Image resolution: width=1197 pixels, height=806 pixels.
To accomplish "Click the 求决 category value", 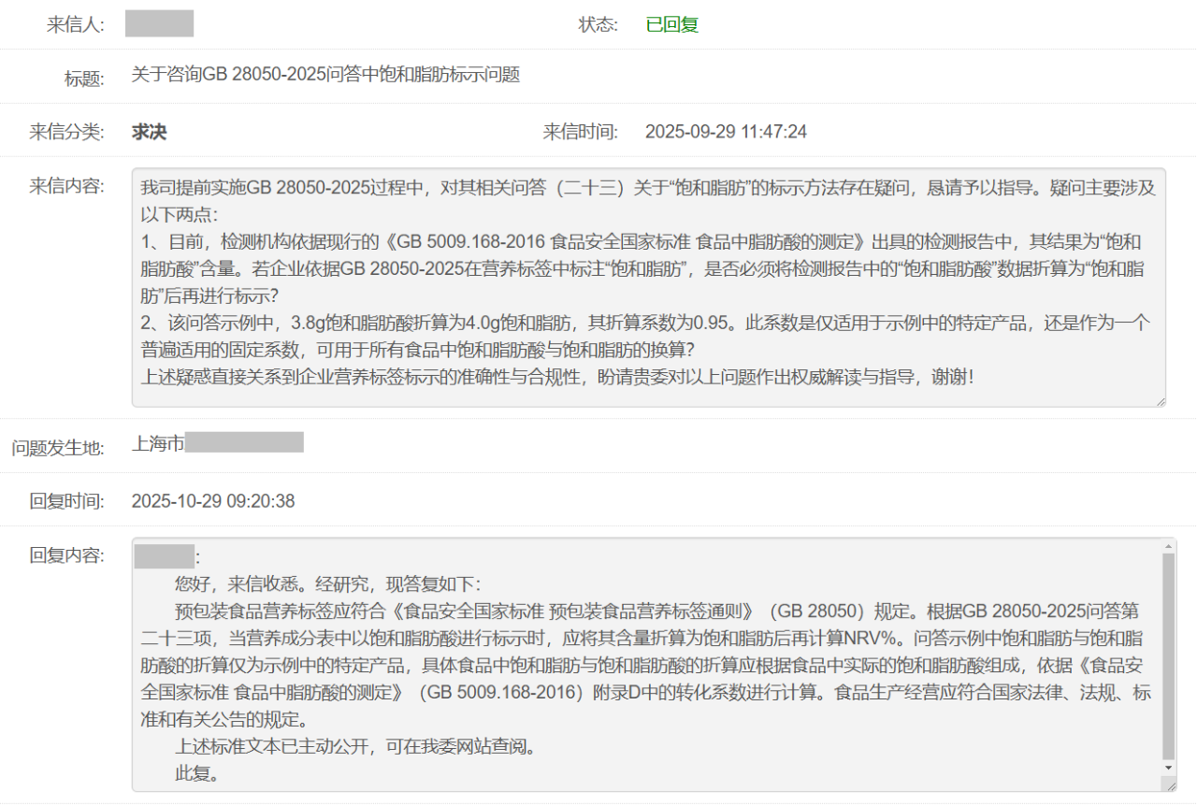I will pyautogui.click(x=149, y=132).
